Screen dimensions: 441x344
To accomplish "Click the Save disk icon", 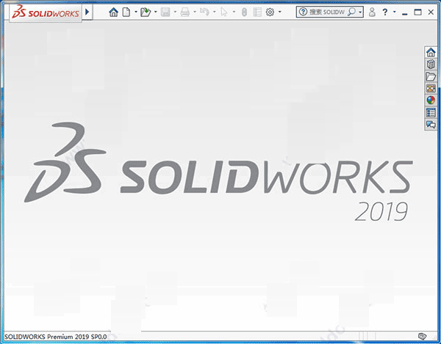I will click(x=165, y=12).
